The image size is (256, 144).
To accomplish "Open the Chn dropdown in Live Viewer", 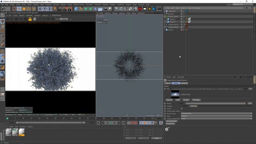I will [64, 19].
